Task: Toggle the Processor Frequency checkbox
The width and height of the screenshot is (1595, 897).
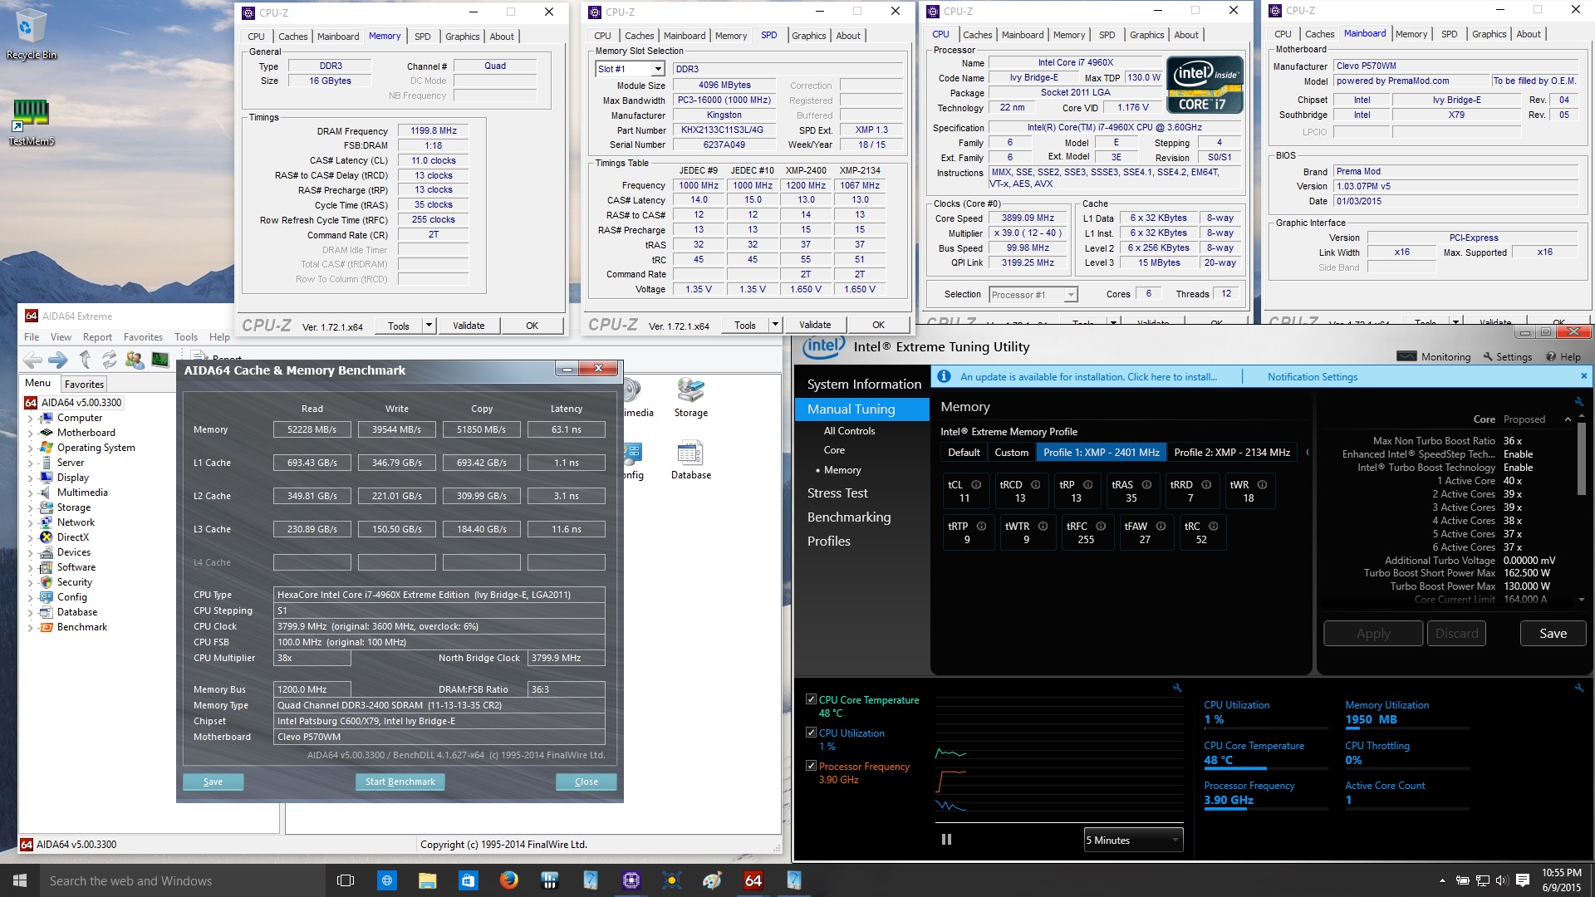Action: pos(811,766)
